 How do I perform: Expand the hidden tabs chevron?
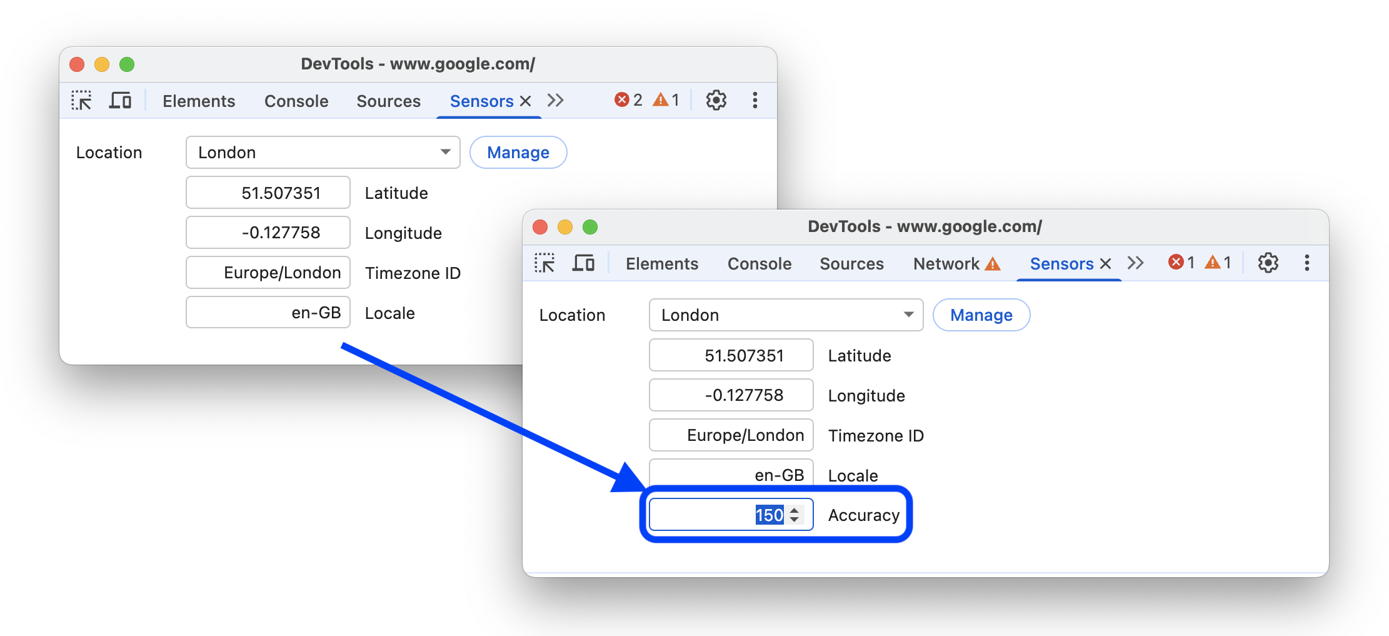pyautogui.click(x=1136, y=263)
